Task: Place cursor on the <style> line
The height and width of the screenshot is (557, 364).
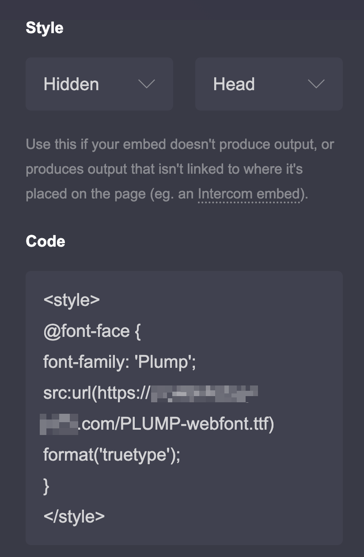Action: (72, 300)
